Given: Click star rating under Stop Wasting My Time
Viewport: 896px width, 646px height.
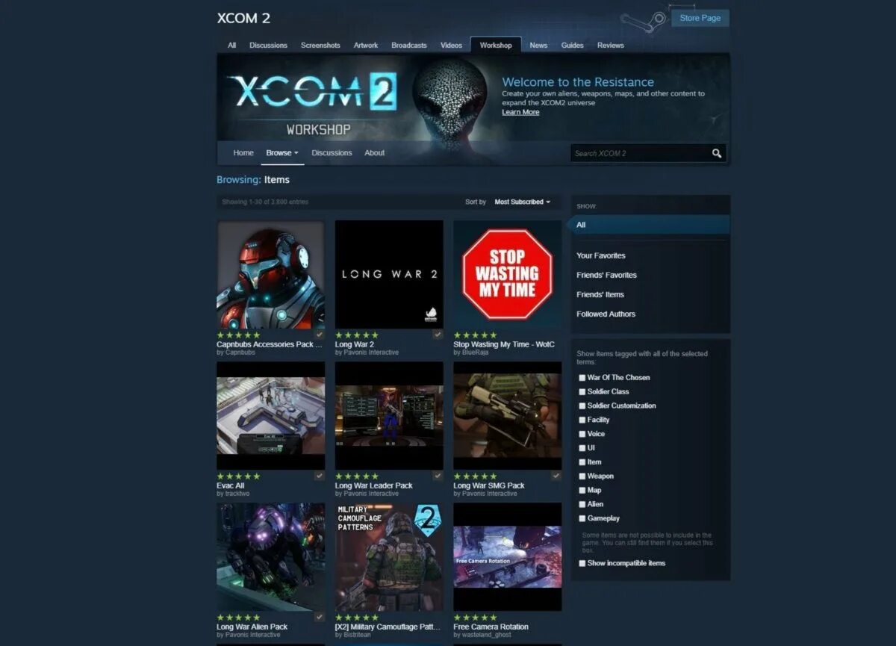Looking at the screenshot, I should [475, 335].
